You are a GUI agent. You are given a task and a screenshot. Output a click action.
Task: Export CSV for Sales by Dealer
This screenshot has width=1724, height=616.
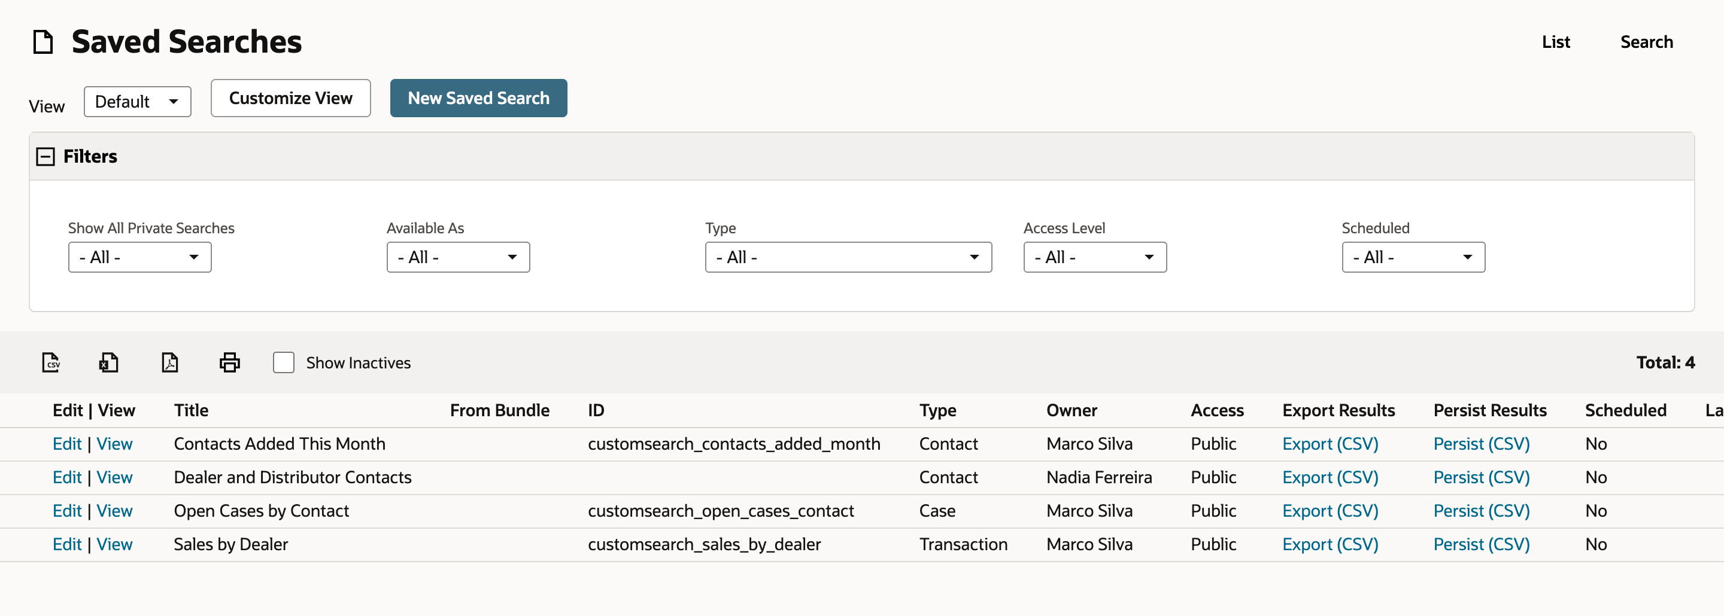1330,544
